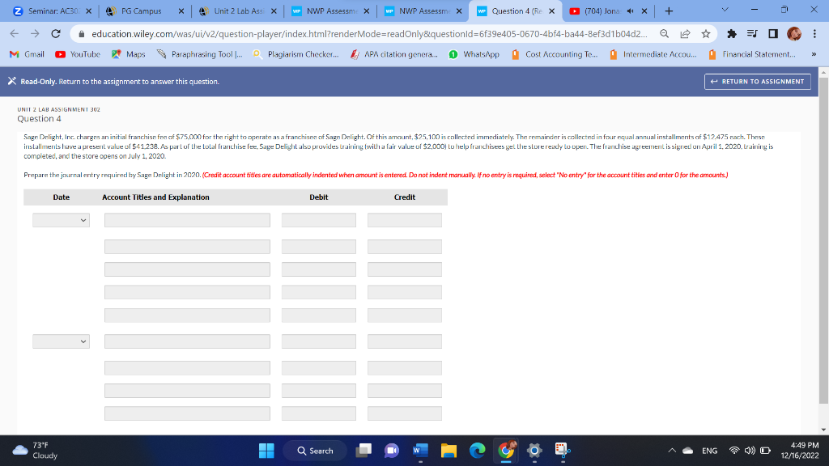
Task: Open Microsoft Word from the taskbar
Action: pyautogui.click(x=420, y=451)
